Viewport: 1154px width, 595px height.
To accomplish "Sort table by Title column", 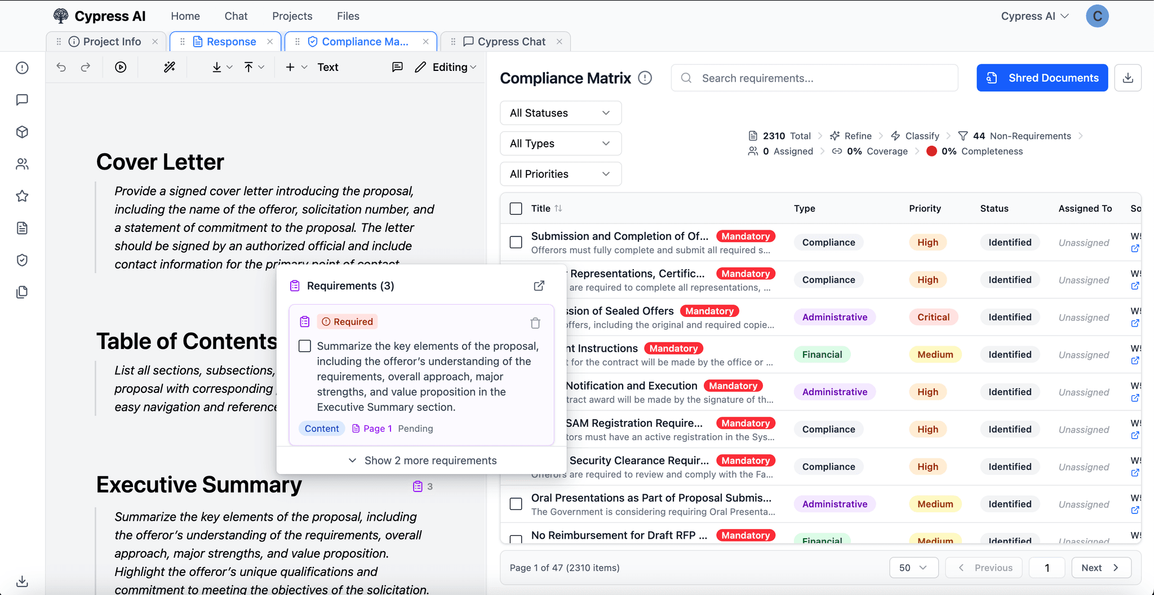I will [x=547, y=208].
